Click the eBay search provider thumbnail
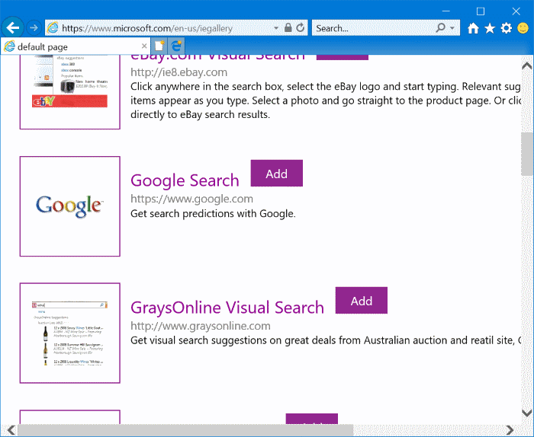Screen dimensions: 534x437 [x=70, y=92]
